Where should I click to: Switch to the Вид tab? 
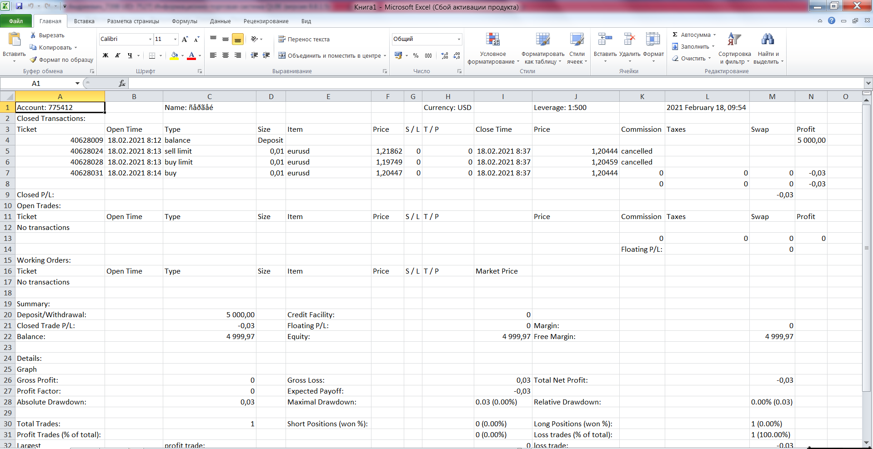click(x=306, y=21)
